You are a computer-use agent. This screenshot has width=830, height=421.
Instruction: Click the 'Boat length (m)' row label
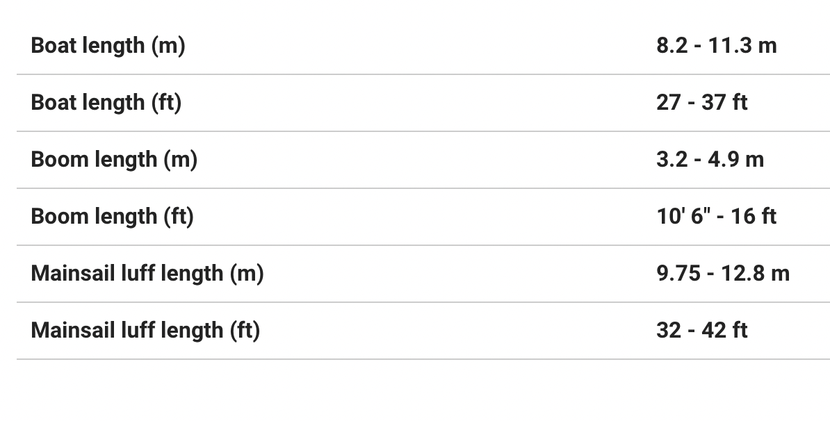coord(108,46)
